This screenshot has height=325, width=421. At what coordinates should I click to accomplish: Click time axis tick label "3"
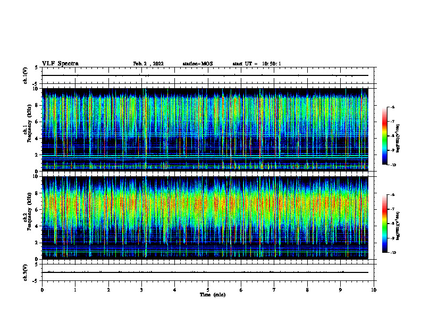(x=141, y=290)
